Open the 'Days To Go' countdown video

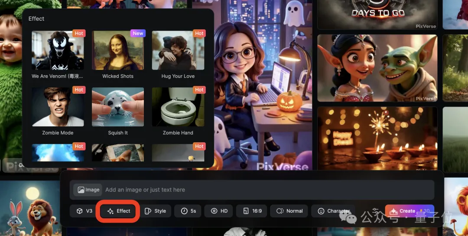377,15
